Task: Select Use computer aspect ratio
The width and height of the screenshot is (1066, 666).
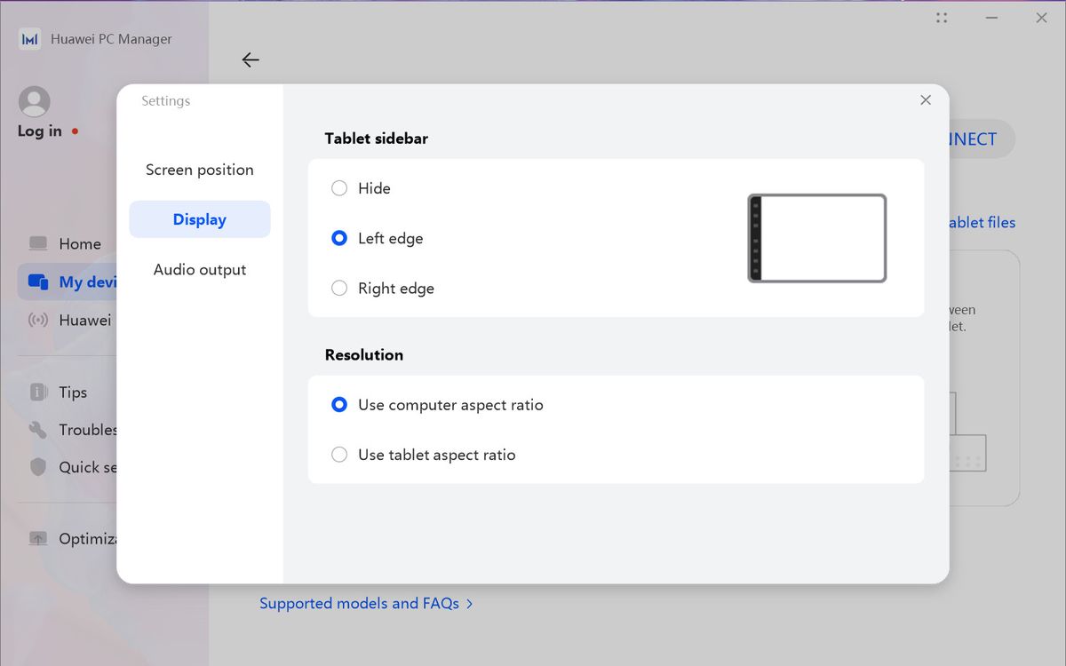Action: point(437,405)
